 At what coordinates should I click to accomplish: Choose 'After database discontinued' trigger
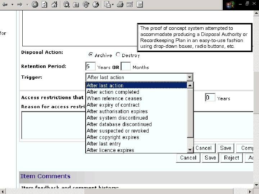click(x=136, y=124)
